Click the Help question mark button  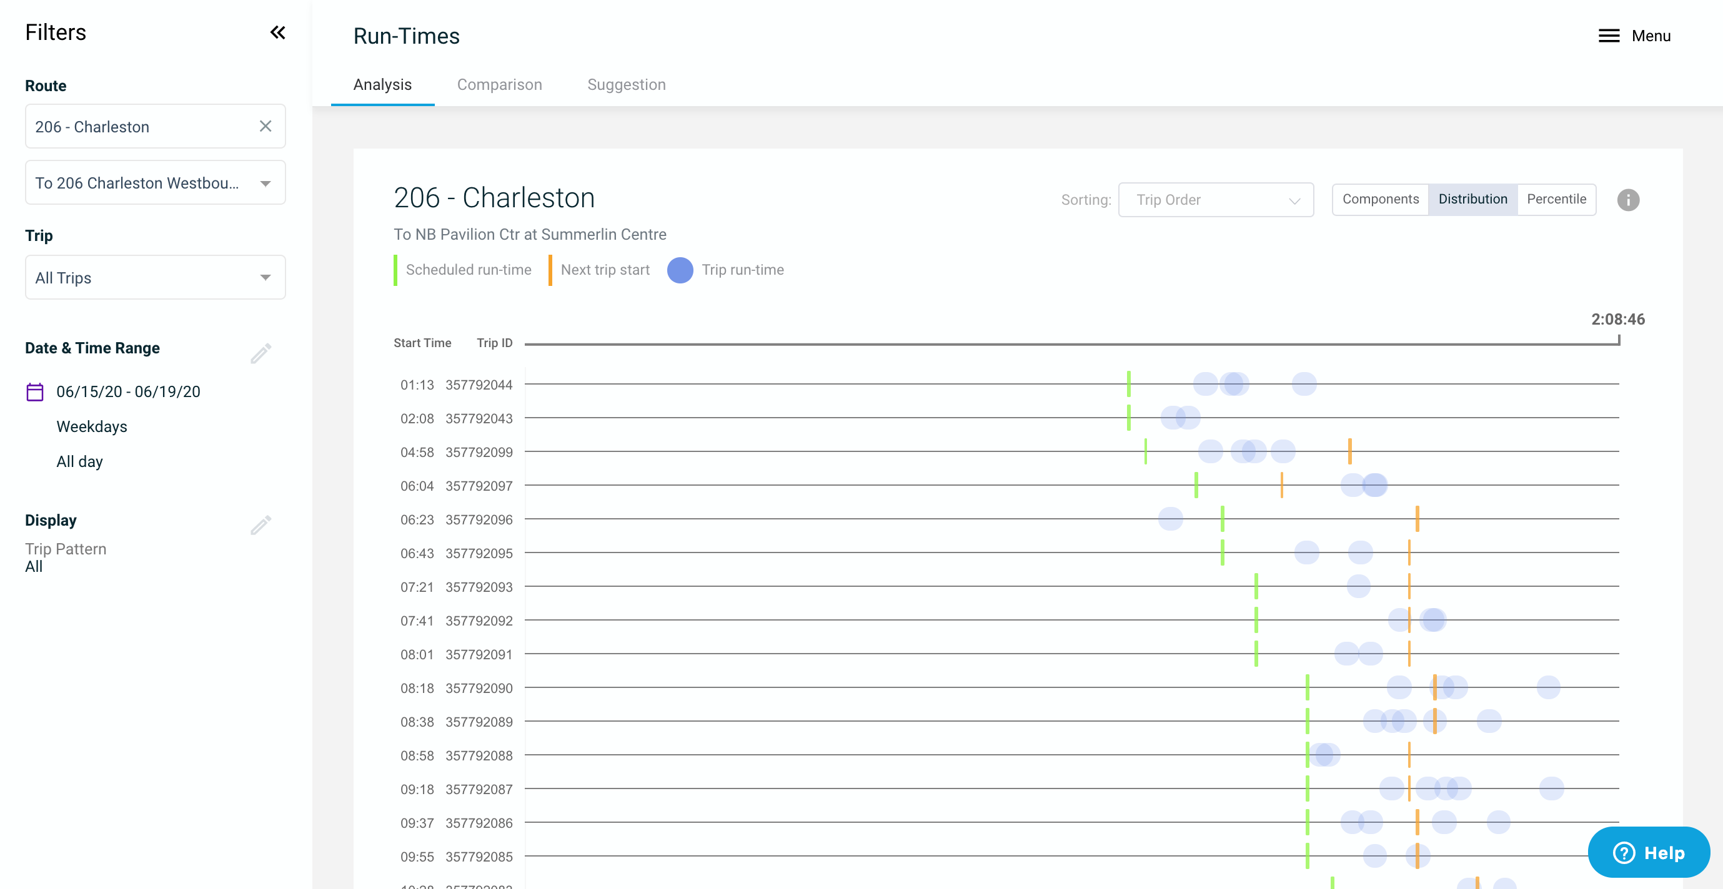pyautogui.click(x=1649, y=852)
